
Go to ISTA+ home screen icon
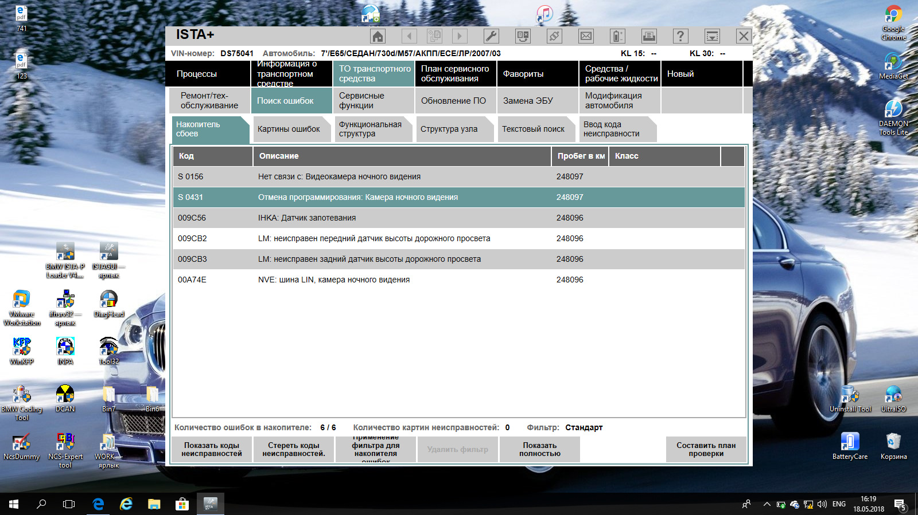tap(378, 36)
